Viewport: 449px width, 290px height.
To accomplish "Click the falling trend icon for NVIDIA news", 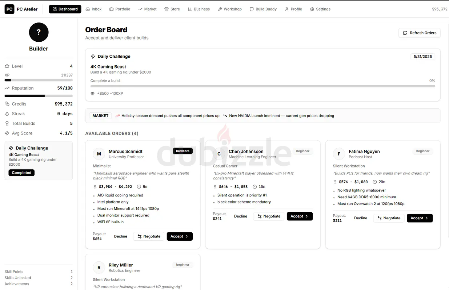I will tap(225, 116).
